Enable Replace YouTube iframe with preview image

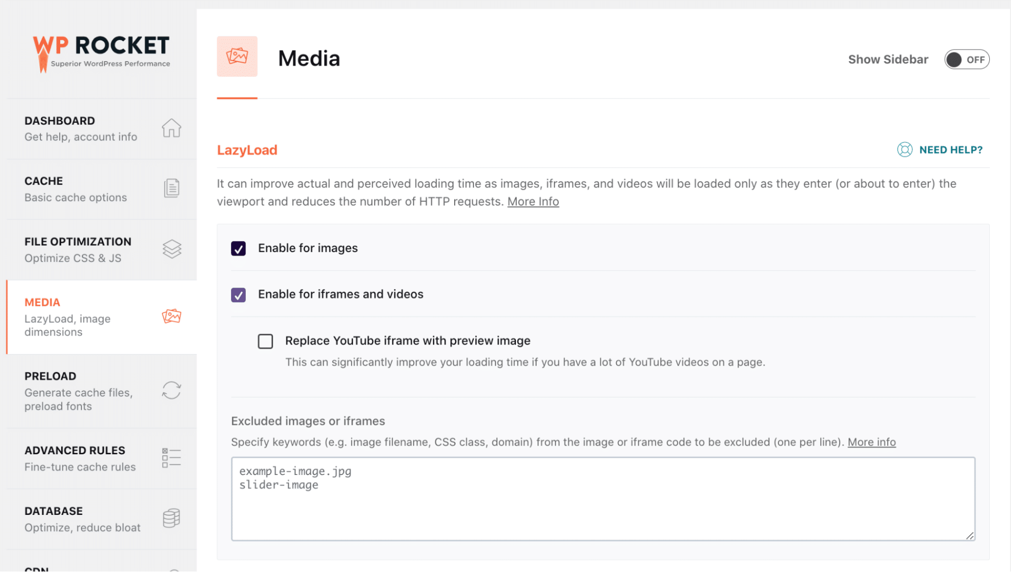[x=266, y=341]
